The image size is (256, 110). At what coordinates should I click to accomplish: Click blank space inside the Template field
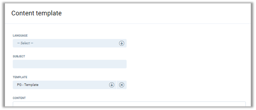point(78,85)
